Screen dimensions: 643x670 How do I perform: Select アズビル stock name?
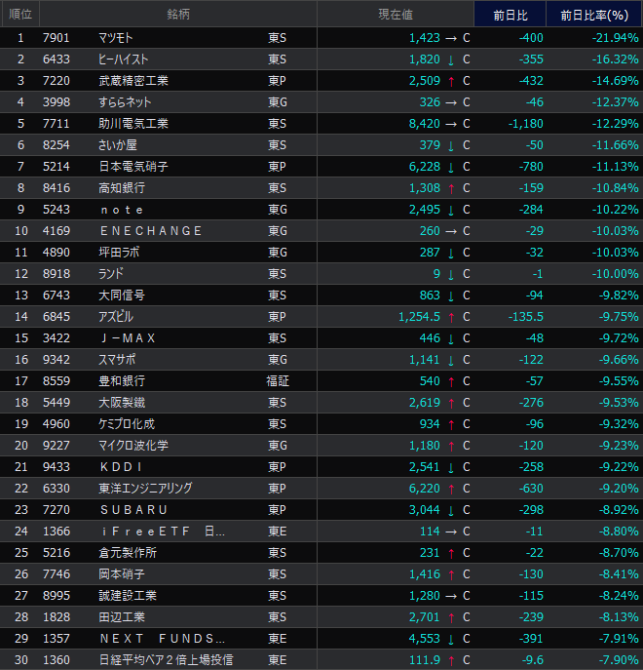116,317
